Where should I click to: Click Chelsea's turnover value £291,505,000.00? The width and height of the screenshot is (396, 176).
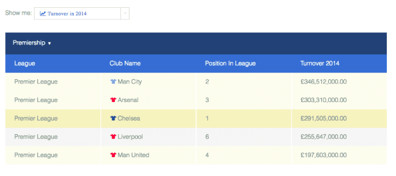[x=324, y=118]
